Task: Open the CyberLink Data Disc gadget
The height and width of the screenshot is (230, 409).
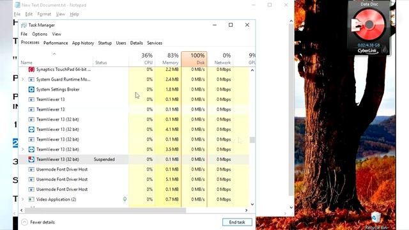Action: click(369, 28)
